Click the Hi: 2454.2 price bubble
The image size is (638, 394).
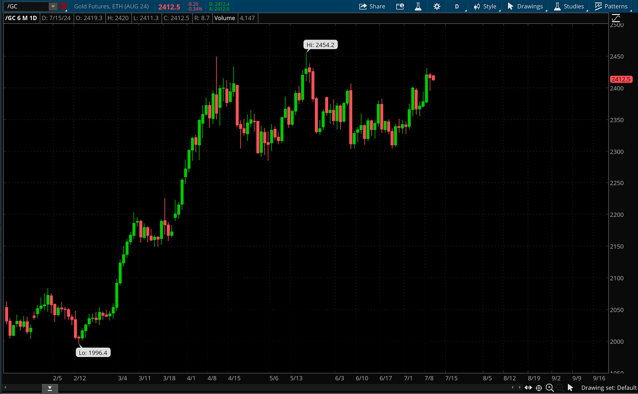320,45
